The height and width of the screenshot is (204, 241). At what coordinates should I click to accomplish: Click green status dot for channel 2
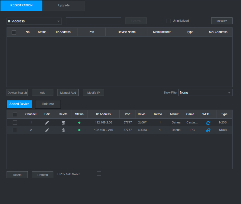point(79,130)
